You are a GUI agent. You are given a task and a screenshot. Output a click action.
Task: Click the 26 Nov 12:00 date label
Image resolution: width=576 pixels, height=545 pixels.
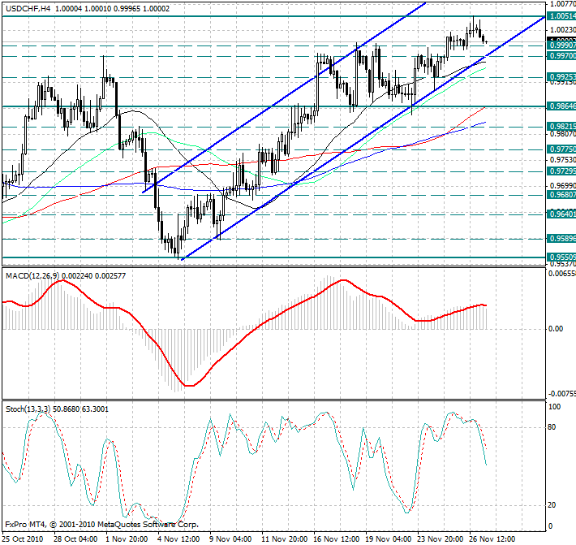[492, 538]
